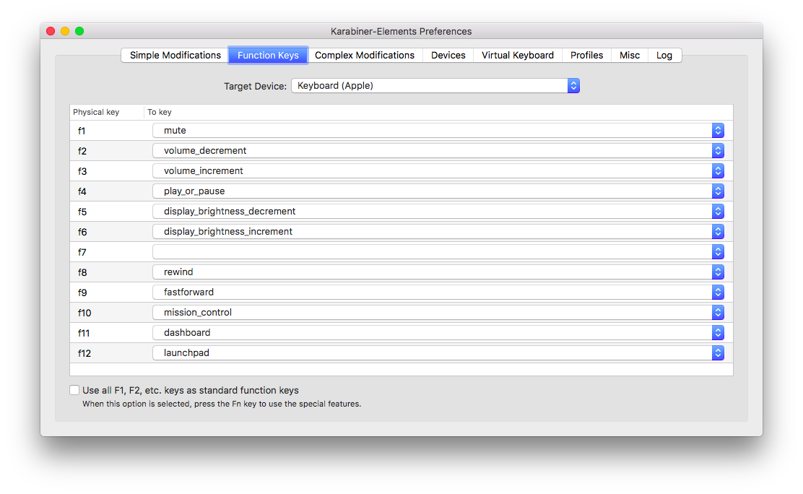Enable use F1, F2 as standard function keys
803x494 pixels.
[x=75, y=390]
